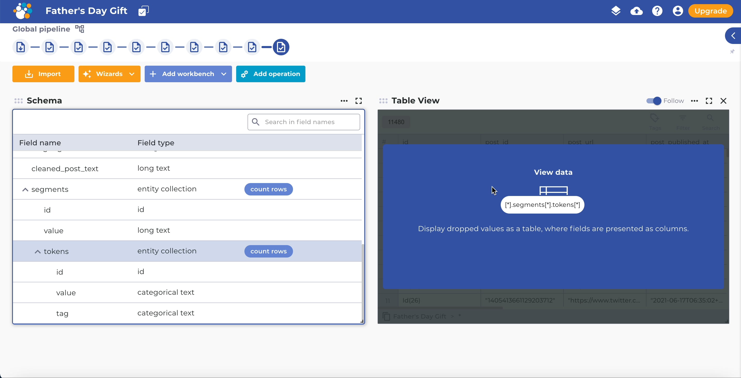741x378 pixels.
Task: Select the first import pipeline step
Action: pos(21,47)
